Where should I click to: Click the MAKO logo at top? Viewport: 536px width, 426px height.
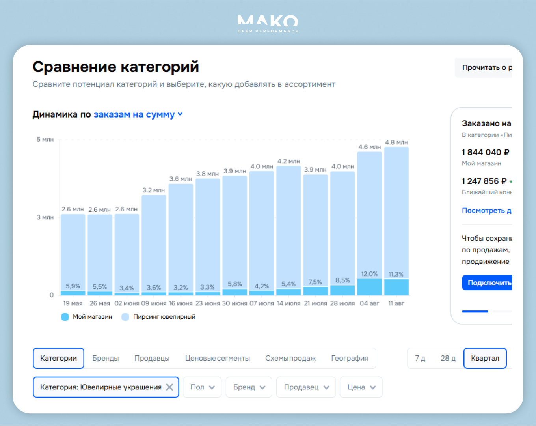(x=268, y=24)
